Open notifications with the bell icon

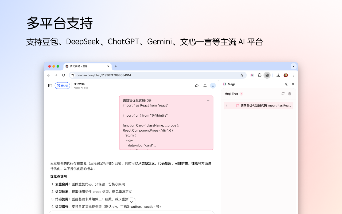click(205, 85)
